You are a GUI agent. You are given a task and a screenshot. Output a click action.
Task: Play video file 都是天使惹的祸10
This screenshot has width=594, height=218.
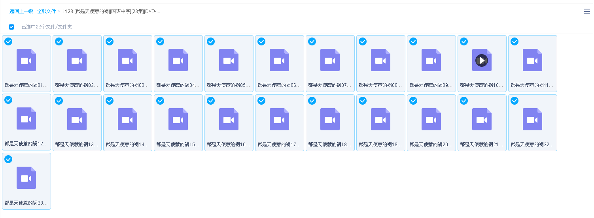(x=482, y=60)
